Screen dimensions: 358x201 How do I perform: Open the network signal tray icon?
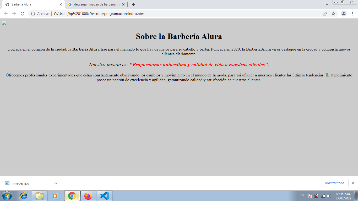click(x=323, y=196)
